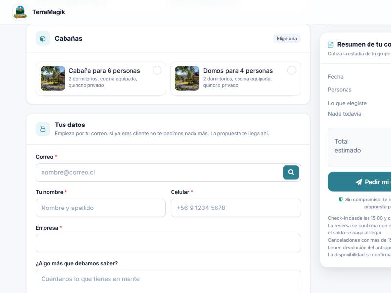
Task: Click the Cabañas cube section icon
Action: (43, 39)
